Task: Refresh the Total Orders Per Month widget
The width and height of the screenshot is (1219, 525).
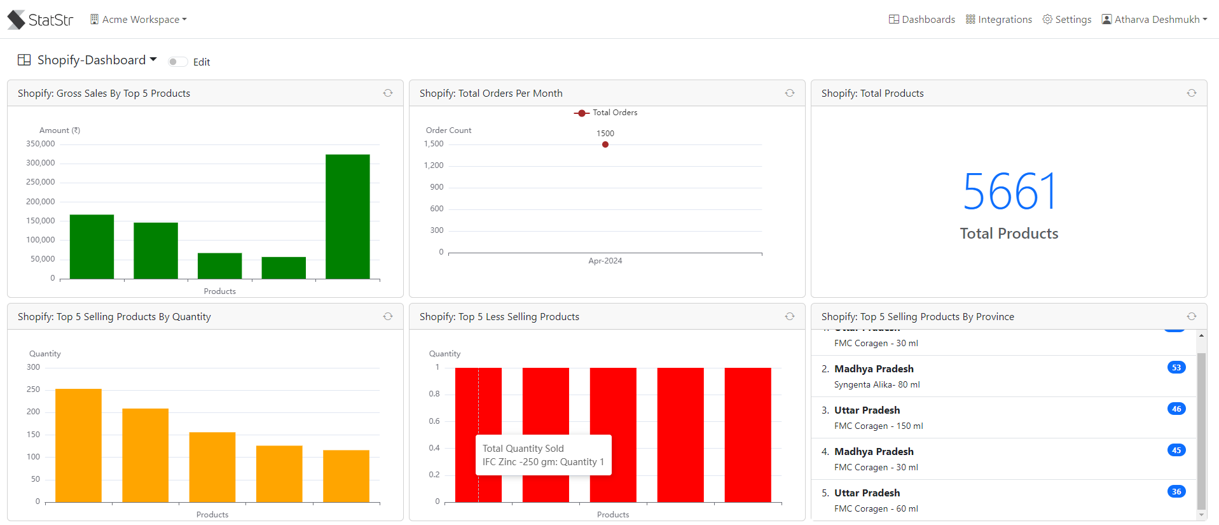Action: (790, 93)
